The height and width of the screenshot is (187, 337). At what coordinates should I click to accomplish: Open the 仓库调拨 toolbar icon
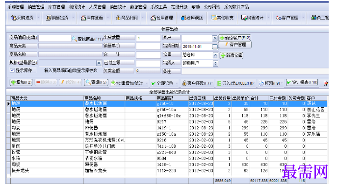183,18
